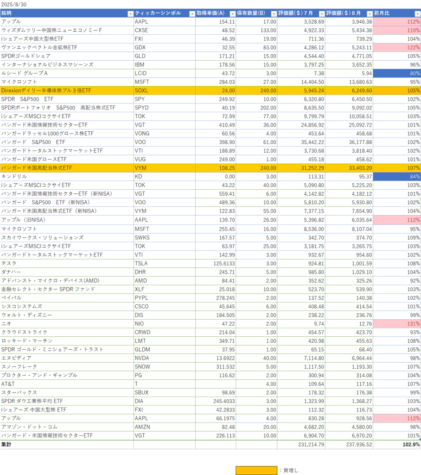Click the プロクター・アンド・ギャンブル name cell
This screenshot has width=421, height=475.
point(67,375)
